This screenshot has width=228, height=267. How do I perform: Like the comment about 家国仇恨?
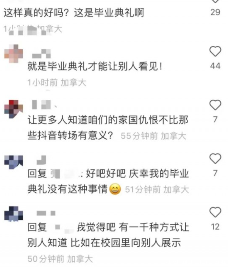click(x=215, y=105)
